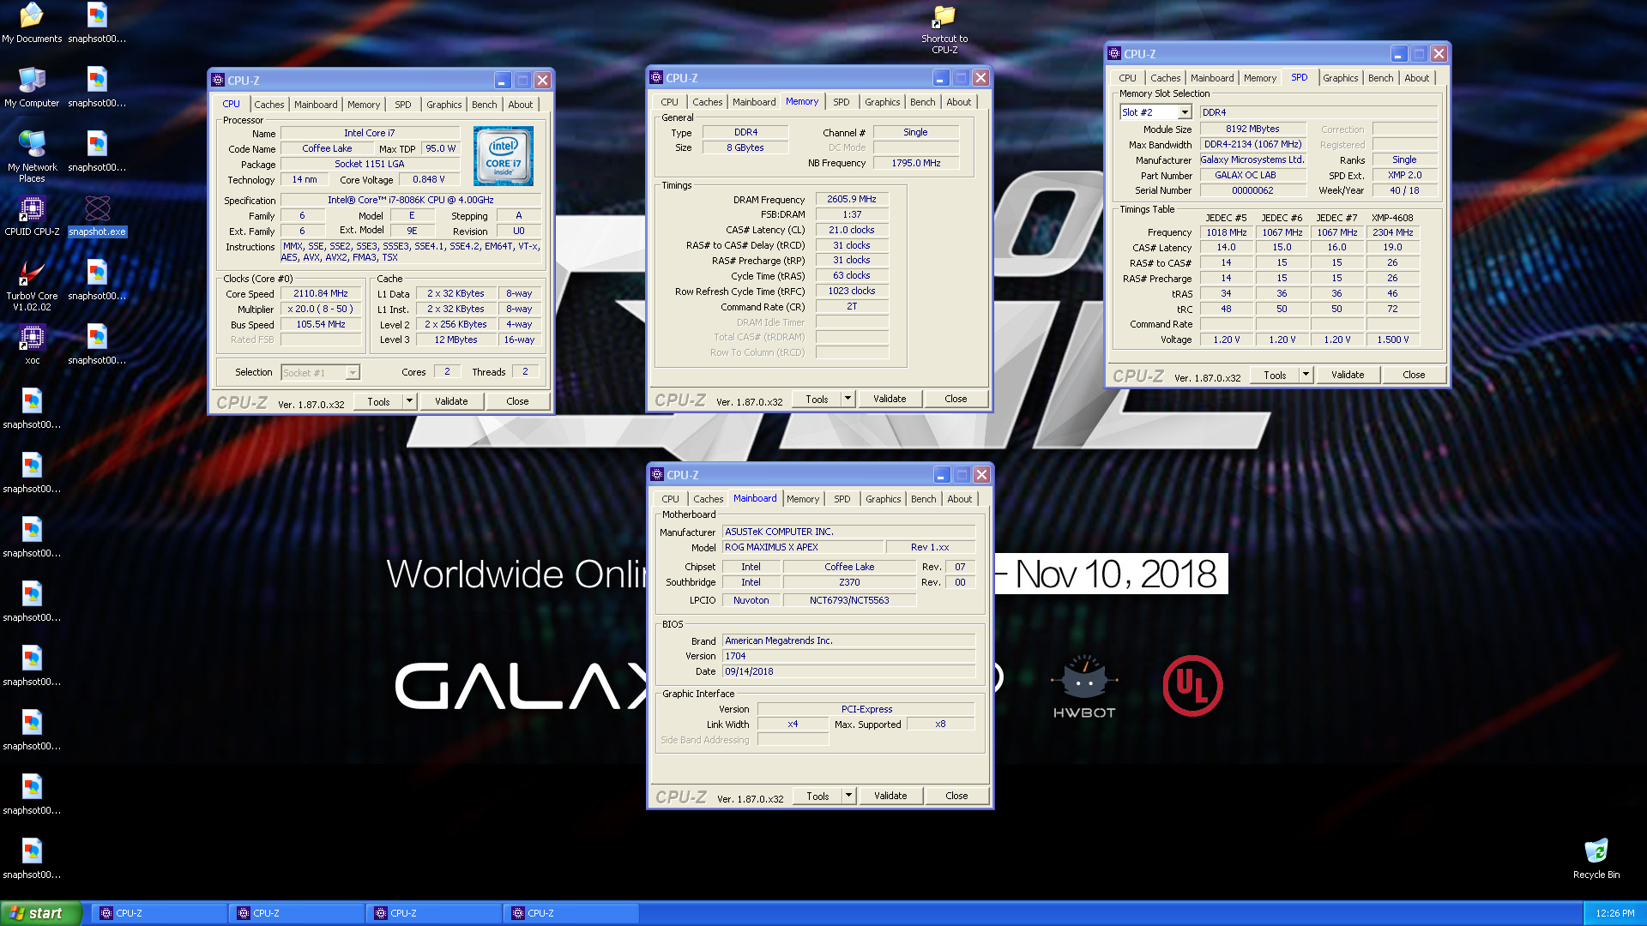The height and width of the screenshot is (926, 1647).
Task: Click Validate in Memory window
Action: point(890,399)
